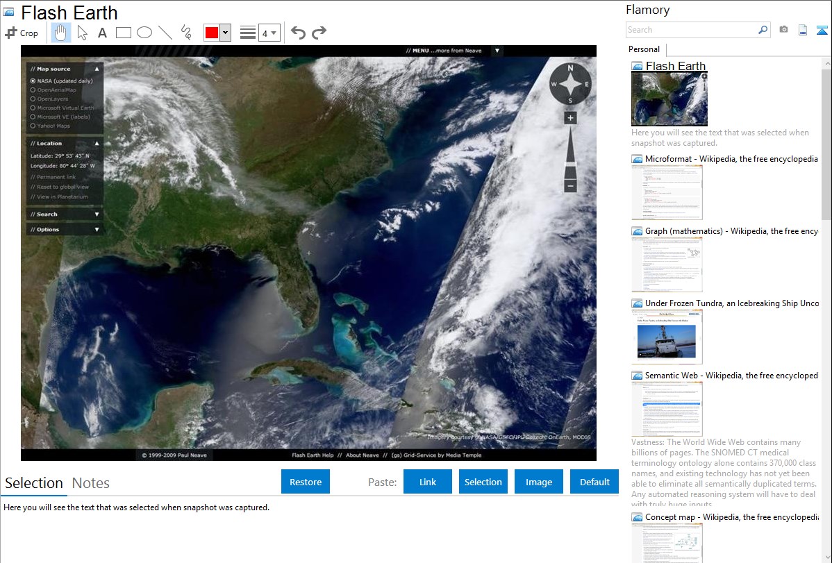Click View in Planetarium link

(x=59, y=197)
